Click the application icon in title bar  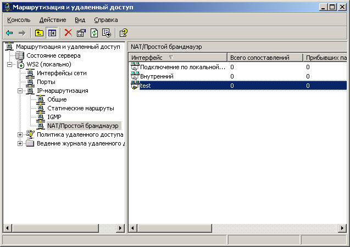[x=8, y=7]
